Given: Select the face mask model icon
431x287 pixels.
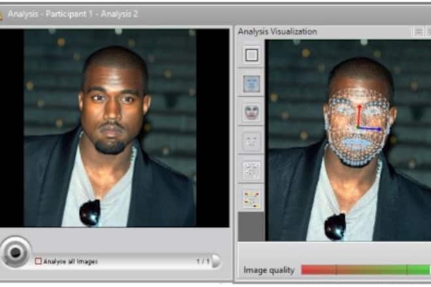Looking at the screenshot, I should 251,113.
